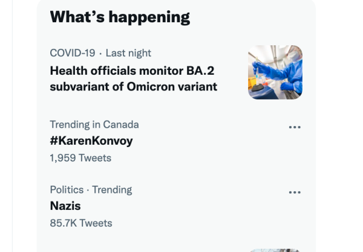
Task: Click the Politics category label
Action: point(67,190)
